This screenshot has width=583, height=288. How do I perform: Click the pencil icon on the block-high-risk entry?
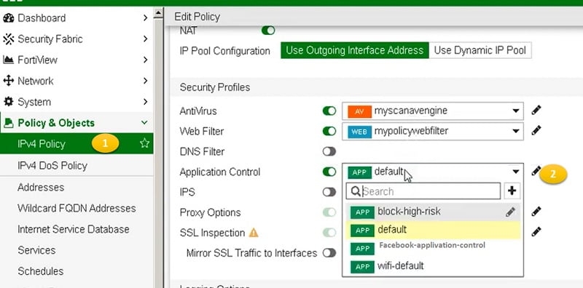(511, 212)
